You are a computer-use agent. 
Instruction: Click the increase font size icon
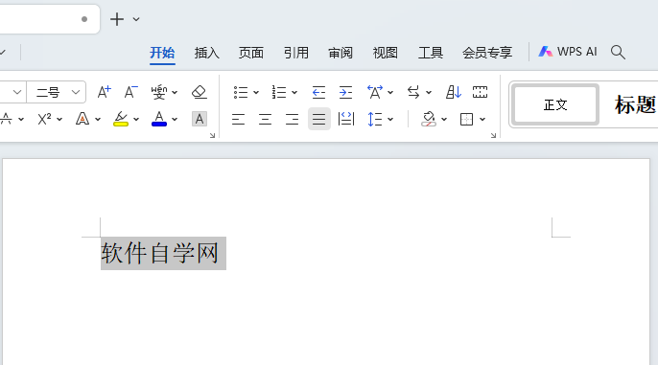pyautogui.click(x=104, y=92)
